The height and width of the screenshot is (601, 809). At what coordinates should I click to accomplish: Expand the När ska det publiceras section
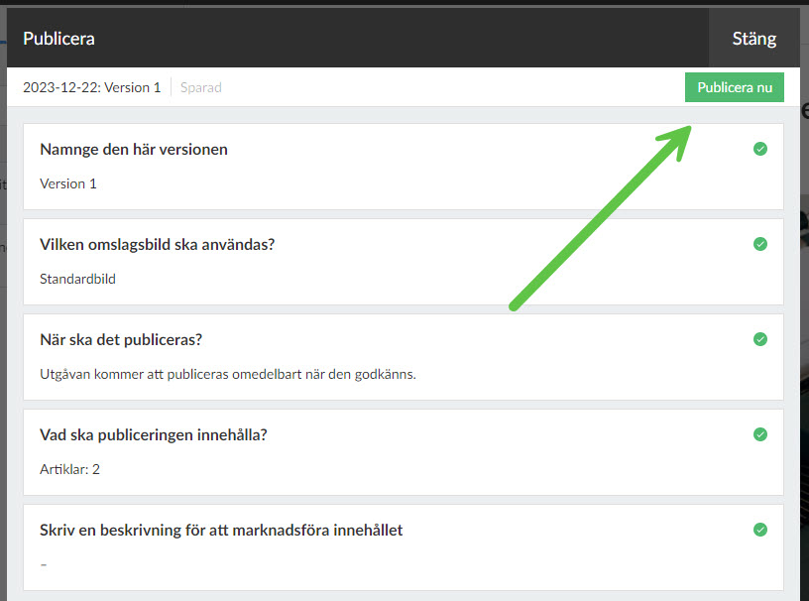click(121, 340)
